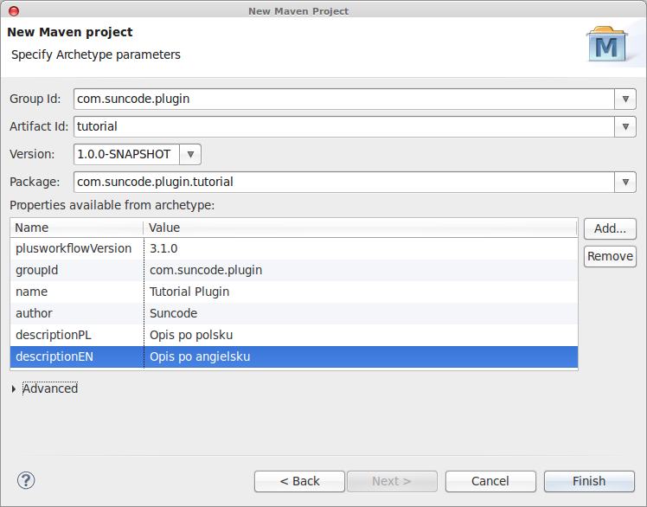The height and width of the screenshot is (507, 647).
Task: Open the Package dropdown arrow
Action: [x=625, y=182]
